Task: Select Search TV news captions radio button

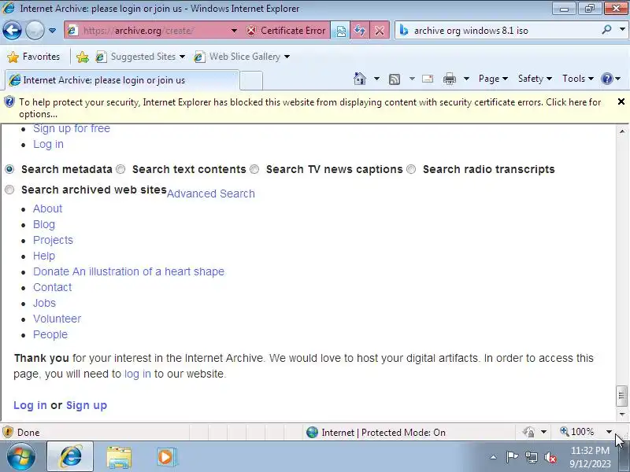Action: pos(254,169)
